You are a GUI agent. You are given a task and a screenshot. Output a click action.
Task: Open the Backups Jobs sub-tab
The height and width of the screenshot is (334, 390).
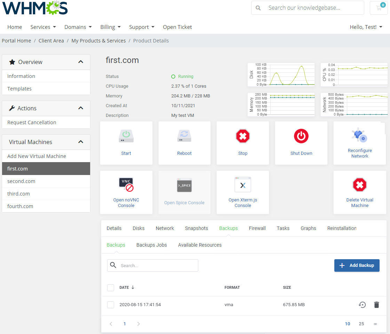(151, 245)
